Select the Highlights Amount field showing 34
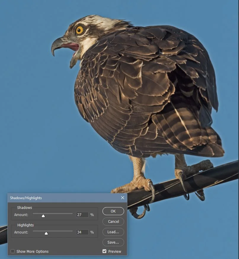This screenshot has height=259, width=239. pos(82,232)
